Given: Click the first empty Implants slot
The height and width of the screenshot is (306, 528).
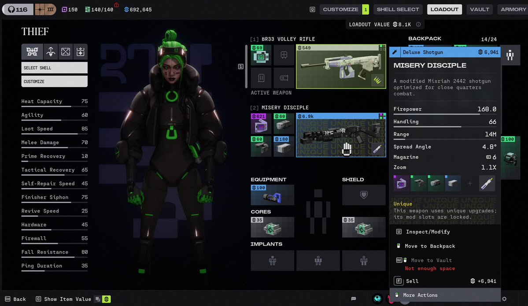Looking at the screenshot, I should 273,260.
